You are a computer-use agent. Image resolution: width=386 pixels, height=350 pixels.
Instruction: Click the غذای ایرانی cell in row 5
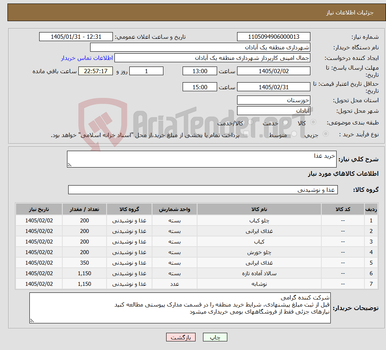tap(259, 263)
